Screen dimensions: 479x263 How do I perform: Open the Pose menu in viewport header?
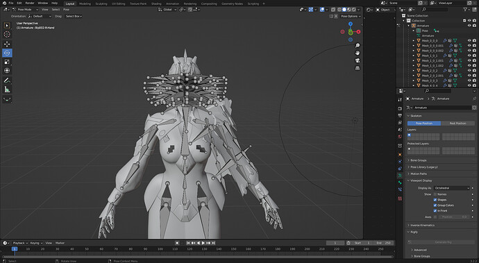coord(66,10)
